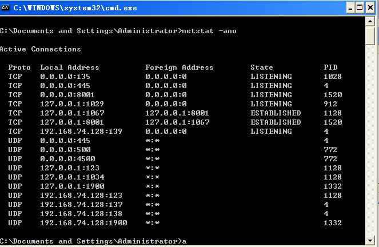Click the State column header
Viewport: 379px width, 247px height.
tap(262, 67)
